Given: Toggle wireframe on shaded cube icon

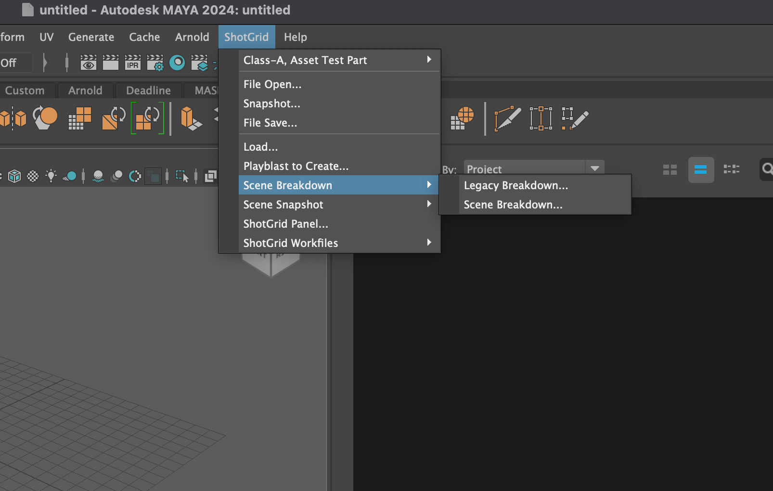Looking at the screenshot, I should point(14,176).
